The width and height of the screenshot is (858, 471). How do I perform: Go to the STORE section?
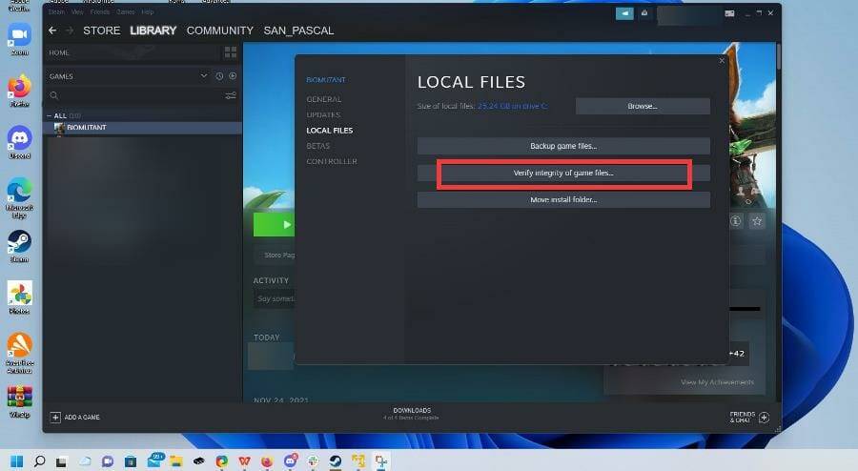click(102, 31)
